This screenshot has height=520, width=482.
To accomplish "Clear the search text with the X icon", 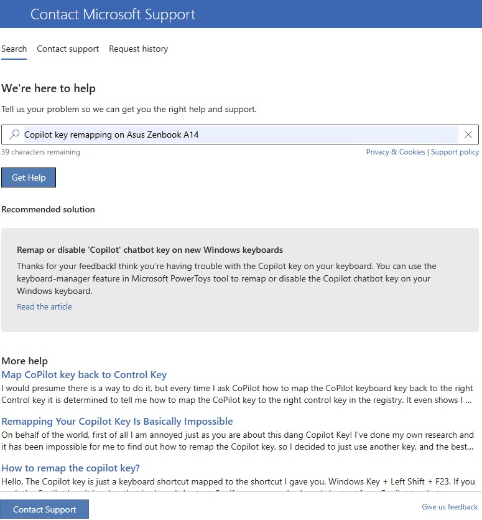I will pyautogui.click(x=468, y=135).
